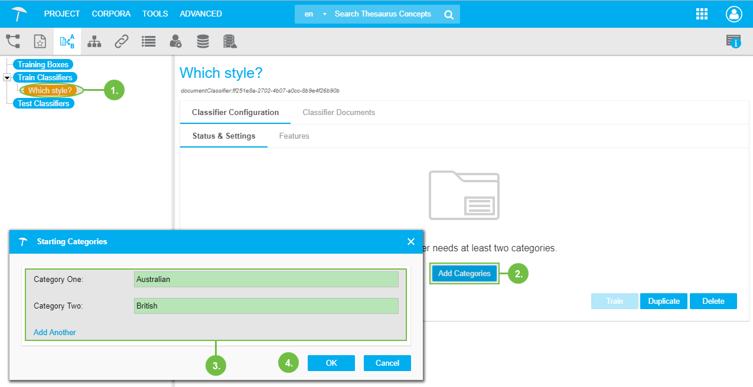Collapse the Train Classifiers tree node

(7, 77)
